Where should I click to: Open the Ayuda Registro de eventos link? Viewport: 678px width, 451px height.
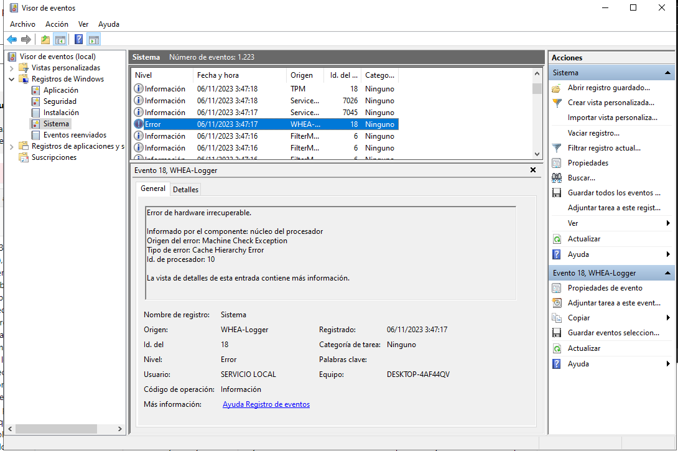[x=266, y=404]
